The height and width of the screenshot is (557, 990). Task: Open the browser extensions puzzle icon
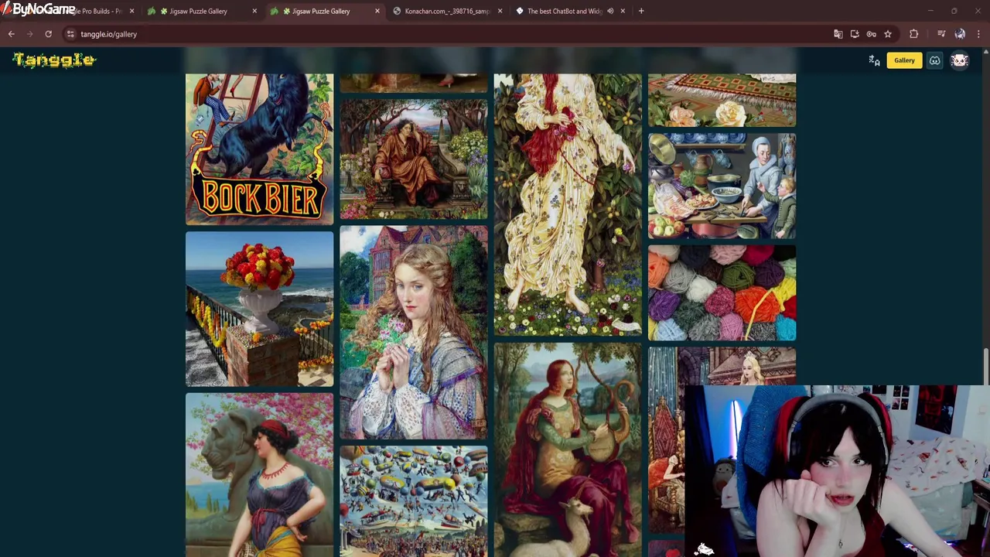pyautogui.click(x=914, y=34)
